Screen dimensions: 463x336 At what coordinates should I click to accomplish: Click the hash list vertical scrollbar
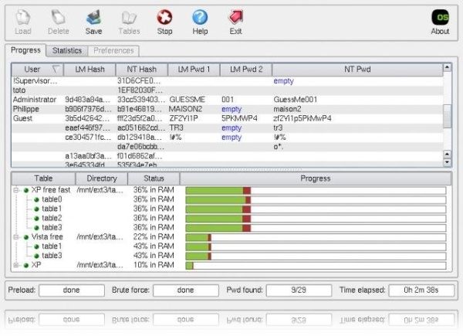point(447,116)
